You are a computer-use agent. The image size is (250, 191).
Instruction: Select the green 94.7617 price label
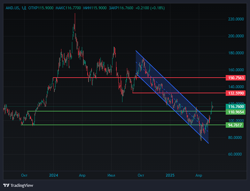click(x=235, y=125)
